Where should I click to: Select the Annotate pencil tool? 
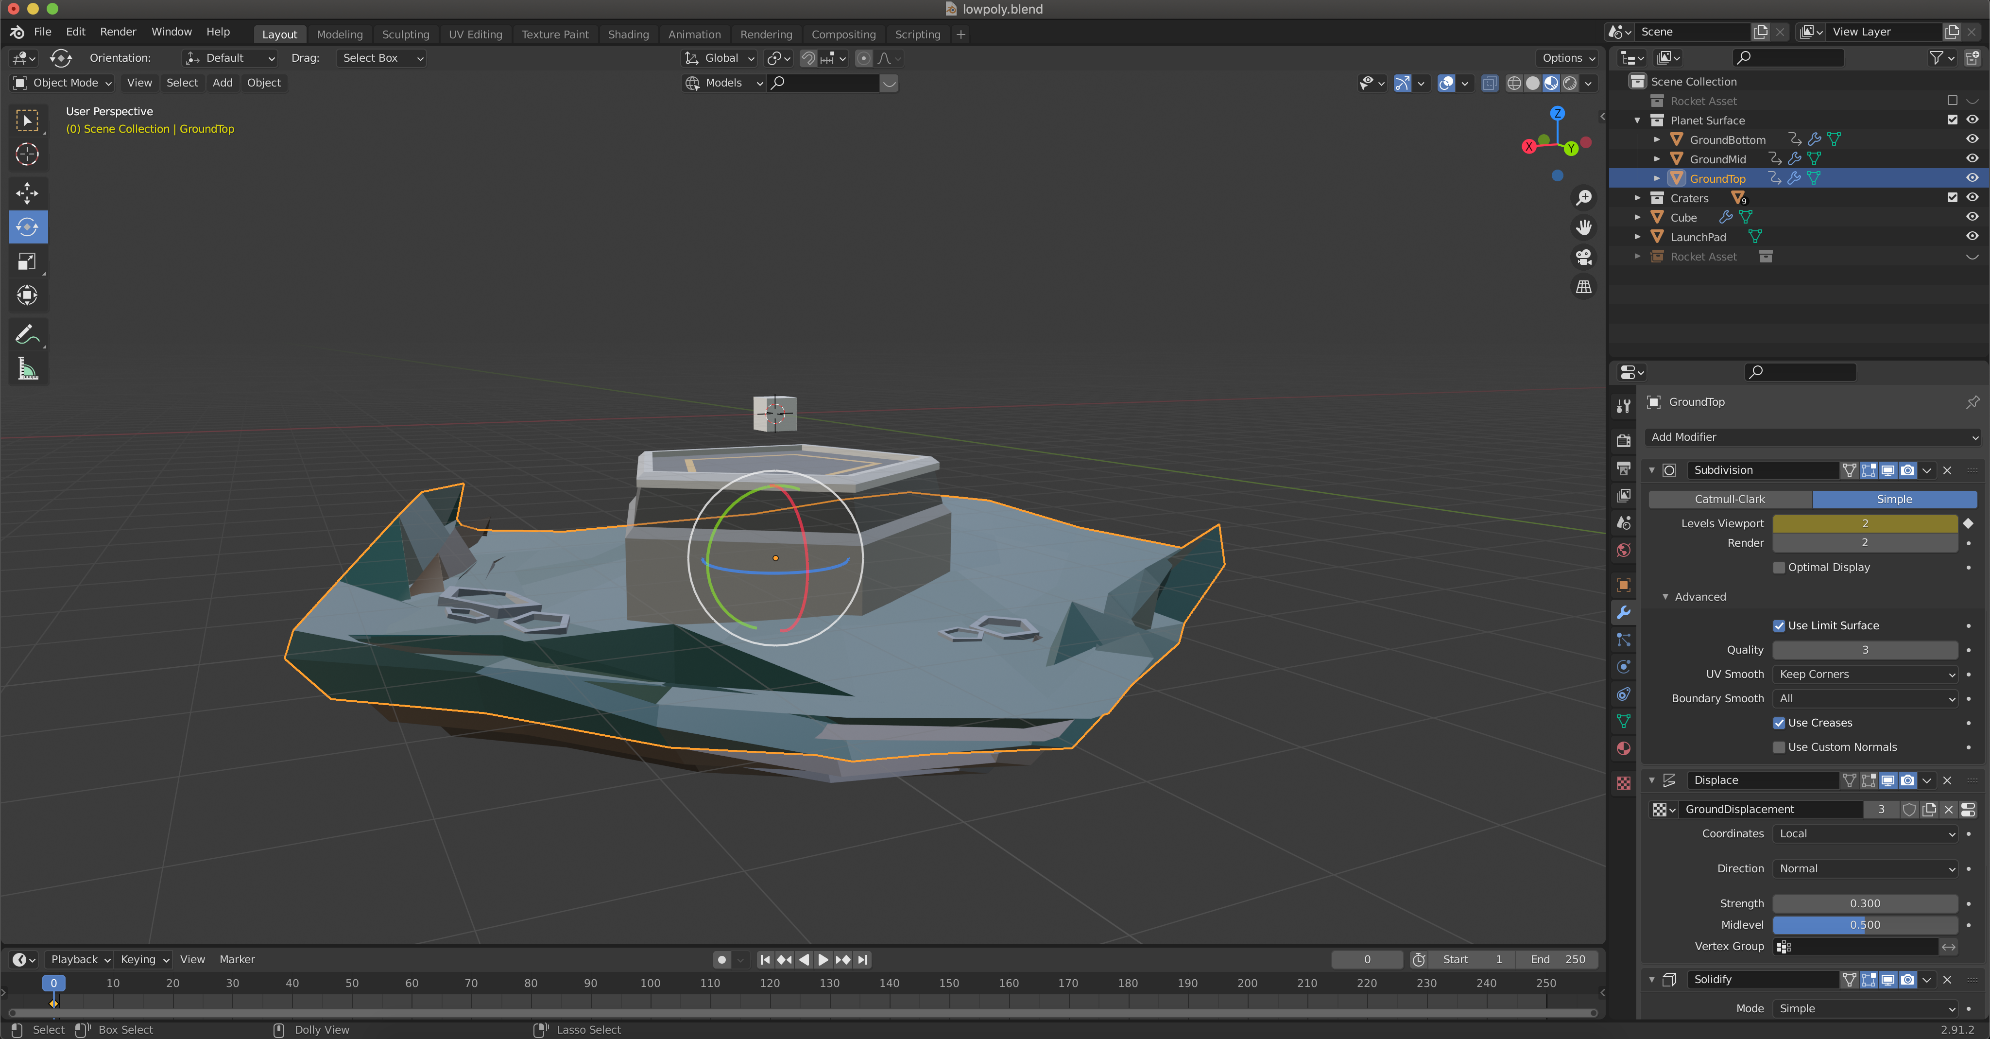tap(27, 335)
